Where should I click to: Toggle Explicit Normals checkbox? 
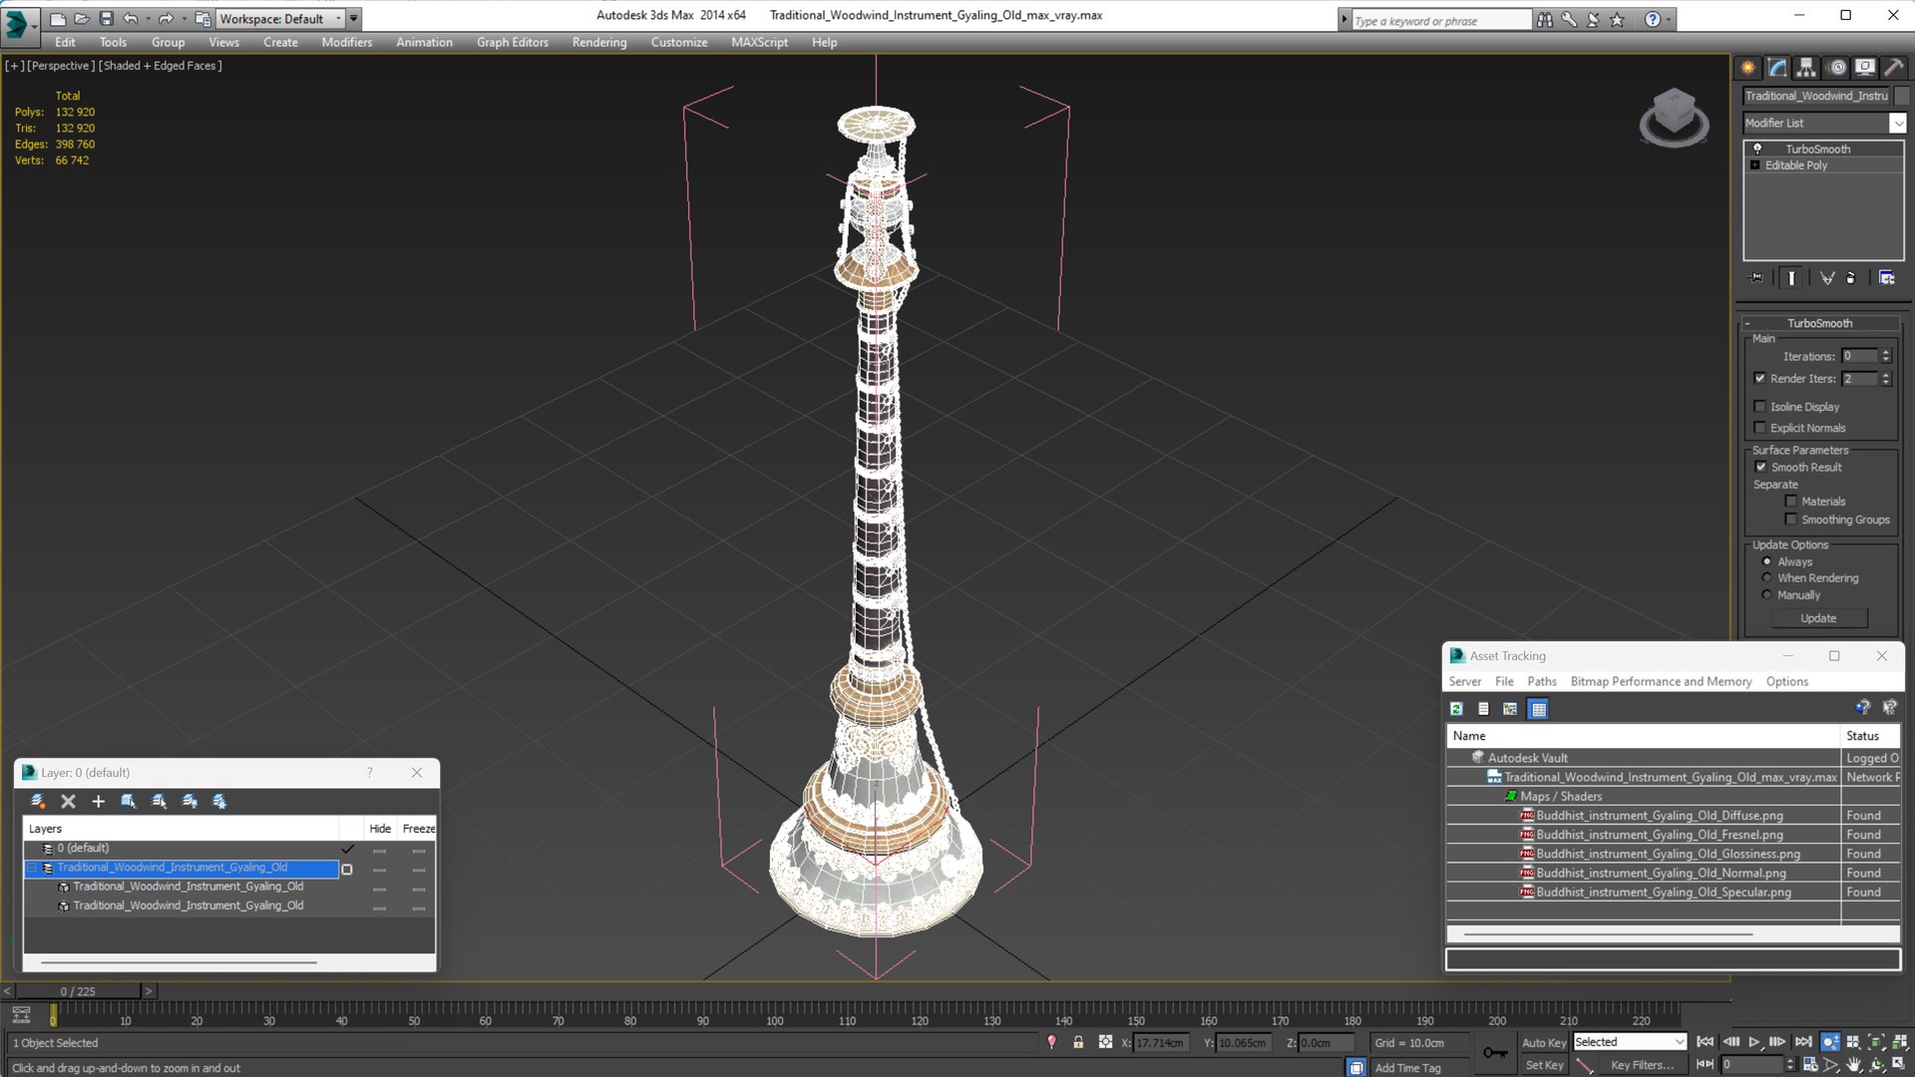click(1760, 428)
